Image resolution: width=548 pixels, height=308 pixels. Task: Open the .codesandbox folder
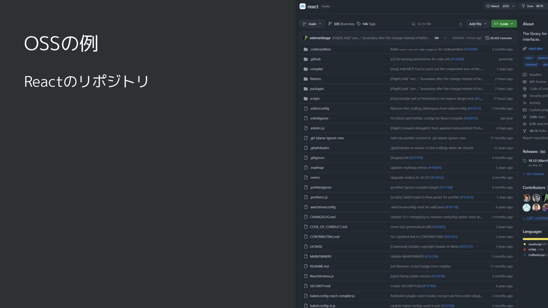320,49
